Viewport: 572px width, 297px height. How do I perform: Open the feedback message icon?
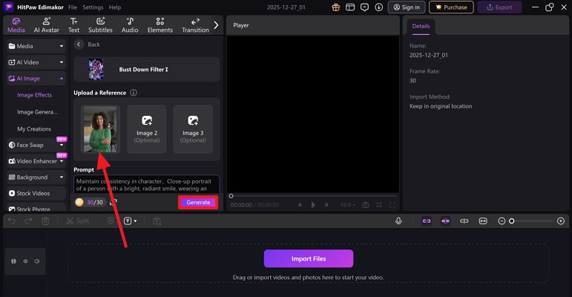click(364, 7)
